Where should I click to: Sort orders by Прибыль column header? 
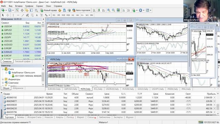[211, 94]
